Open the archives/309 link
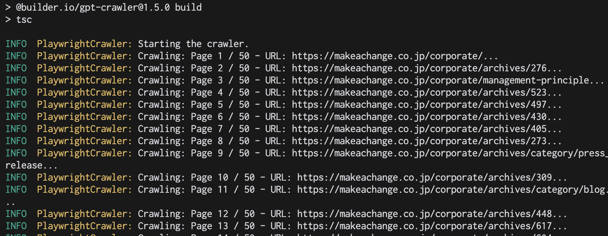This screenshot has width=608, height=236. coord(424,178)
